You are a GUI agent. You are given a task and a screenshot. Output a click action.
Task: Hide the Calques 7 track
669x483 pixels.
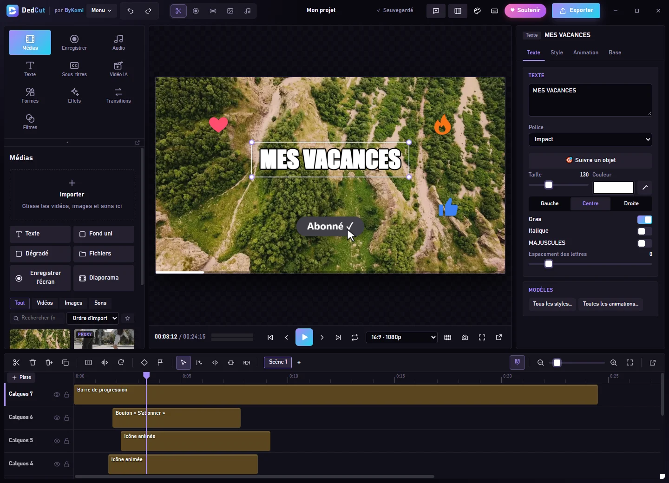click(57, 395)
